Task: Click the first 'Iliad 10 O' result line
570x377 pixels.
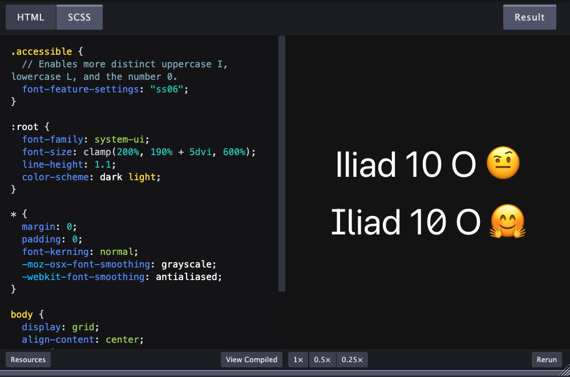Action: click(406, 164)
